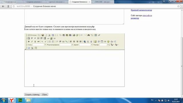The width and height of the screenshot is (183, 103).
Task: Toggle the Источник source view
Action: pyautogui.click(x=32, y=35)
